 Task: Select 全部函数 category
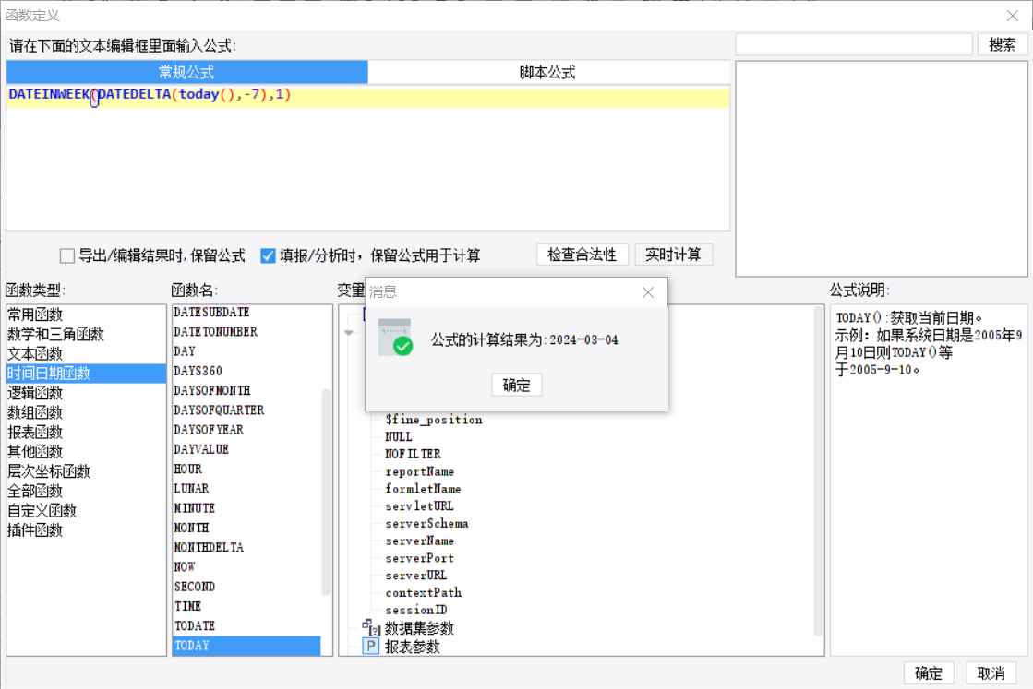[x=86, y=491]
